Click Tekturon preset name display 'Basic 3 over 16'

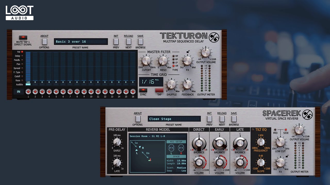click(81, 42)
